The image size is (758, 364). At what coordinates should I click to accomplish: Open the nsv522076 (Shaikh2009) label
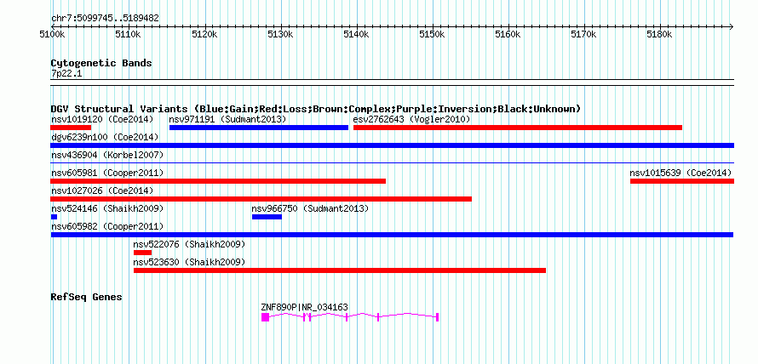tap(189, 244)
